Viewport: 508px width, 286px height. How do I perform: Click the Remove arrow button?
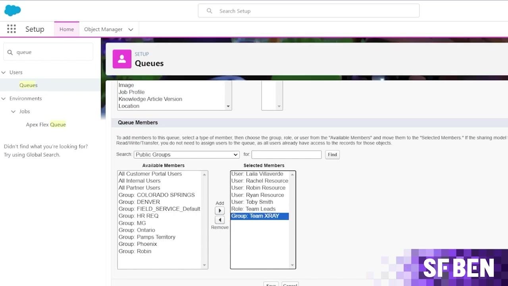point(219,220)
